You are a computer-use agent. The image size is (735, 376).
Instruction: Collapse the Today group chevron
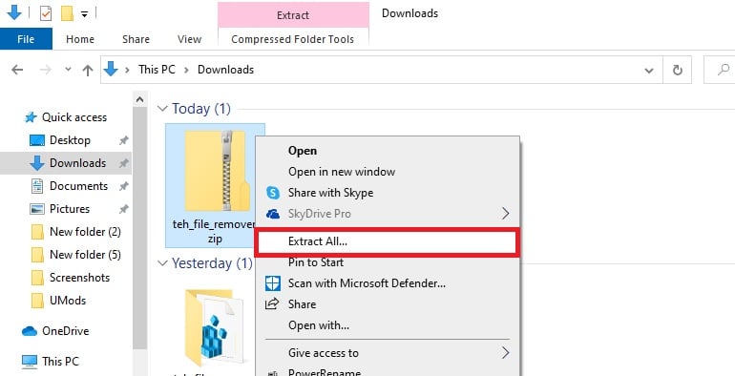tap(162, 109)
